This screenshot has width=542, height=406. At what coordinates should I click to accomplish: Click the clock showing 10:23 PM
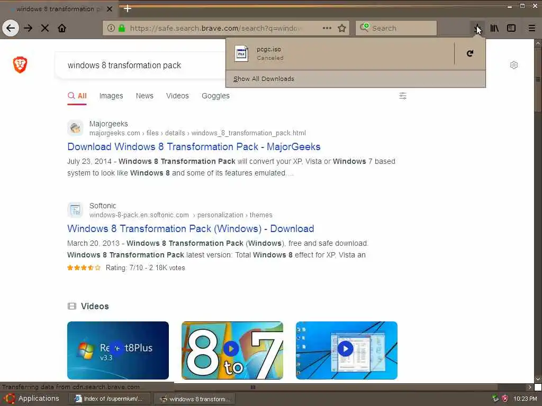point(525,399)
